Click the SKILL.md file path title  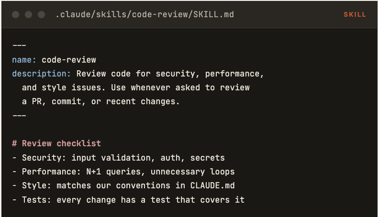(145, 14)
